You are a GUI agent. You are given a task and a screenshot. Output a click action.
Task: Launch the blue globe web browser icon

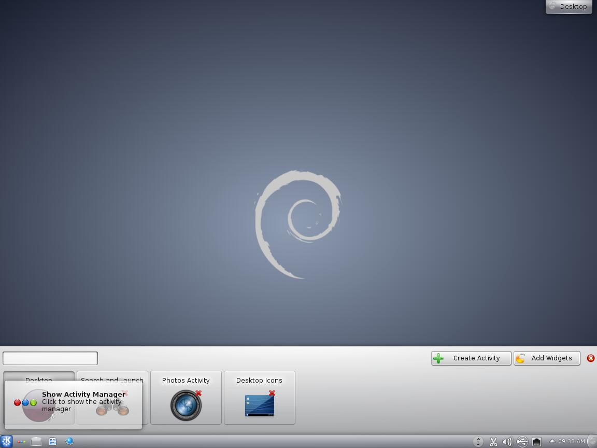[x=69, y=442]
